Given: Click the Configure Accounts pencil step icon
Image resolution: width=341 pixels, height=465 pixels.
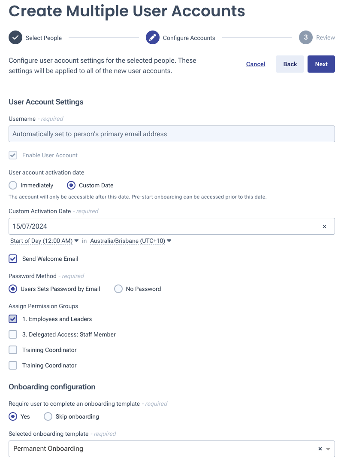Looking at the screenshot, I should pos(153,38).
